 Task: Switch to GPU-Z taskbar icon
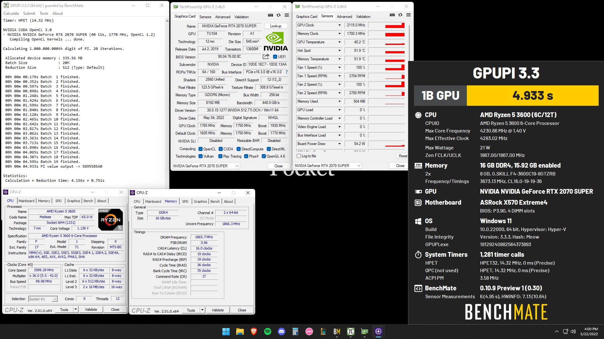click(365, 331)
